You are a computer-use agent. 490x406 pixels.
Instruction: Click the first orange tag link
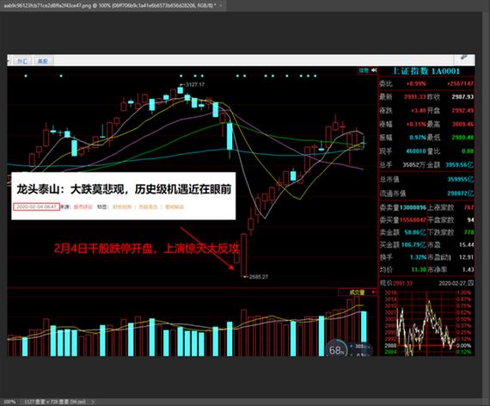(122, 206)
